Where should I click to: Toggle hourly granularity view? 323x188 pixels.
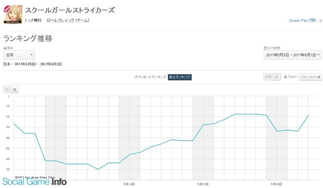pos(268,77)
